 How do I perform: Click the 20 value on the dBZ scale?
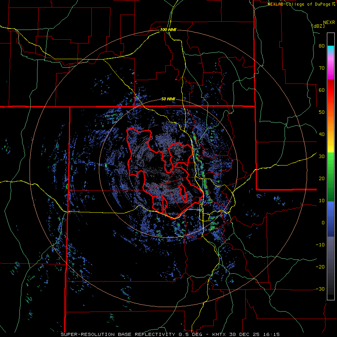pos(322,179)
